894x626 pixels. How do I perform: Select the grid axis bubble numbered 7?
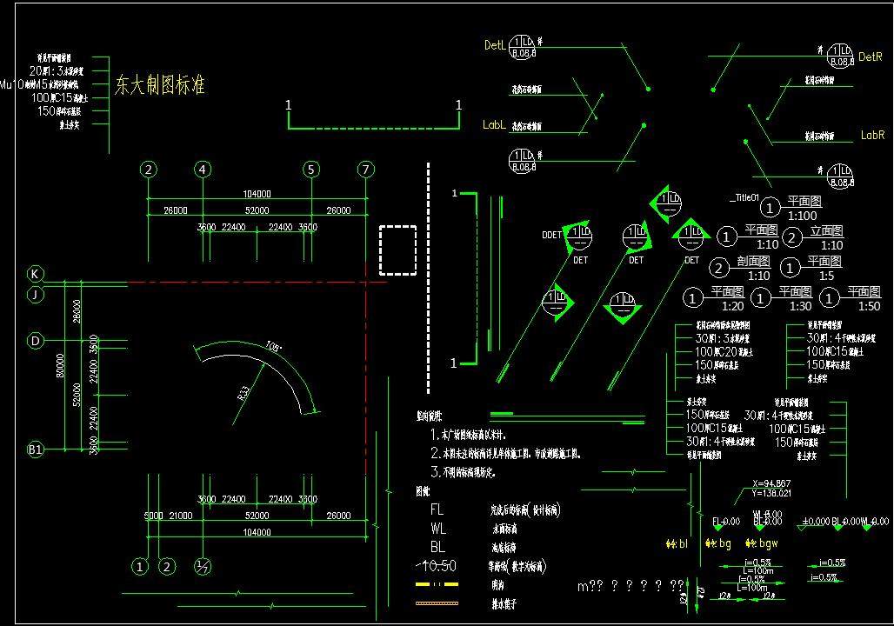tap(366, 170)
